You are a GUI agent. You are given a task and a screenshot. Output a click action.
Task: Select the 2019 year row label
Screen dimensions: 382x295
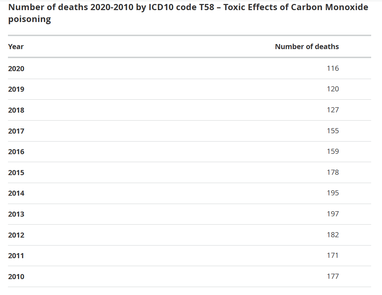(x=16, y=89)
